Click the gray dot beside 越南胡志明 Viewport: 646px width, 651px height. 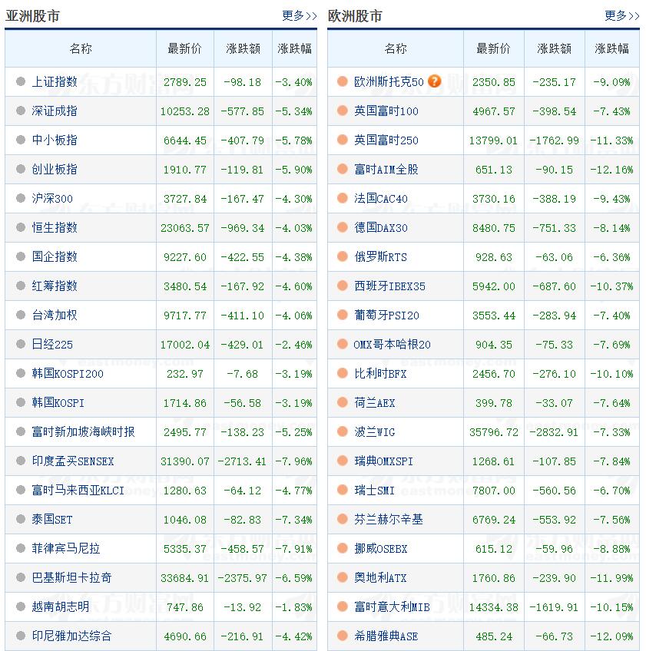pyautogui.click(x=21, y=606)
